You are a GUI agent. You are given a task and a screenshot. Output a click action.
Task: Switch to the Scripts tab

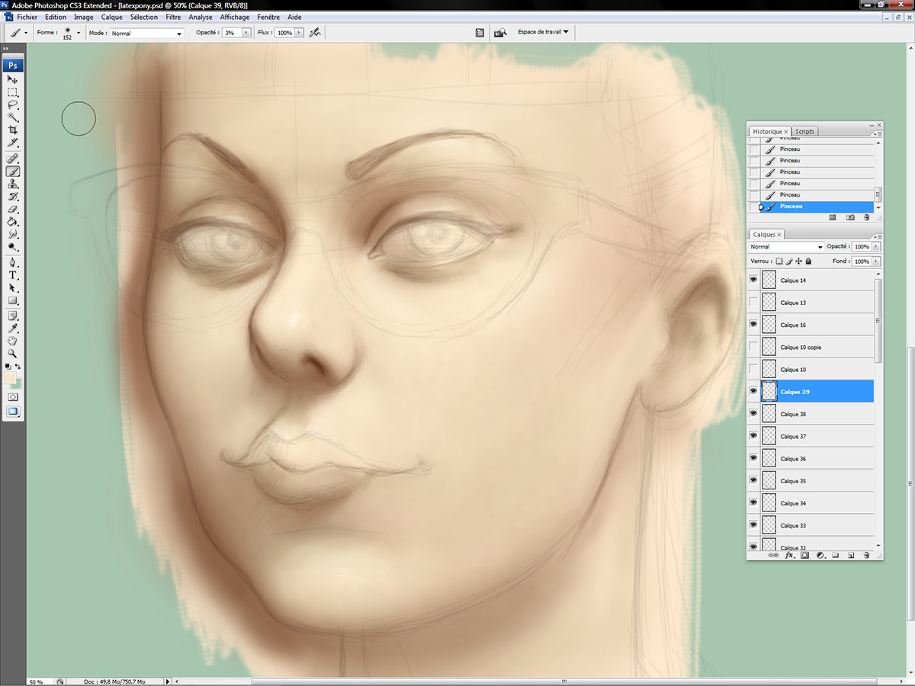coord(804,131)
